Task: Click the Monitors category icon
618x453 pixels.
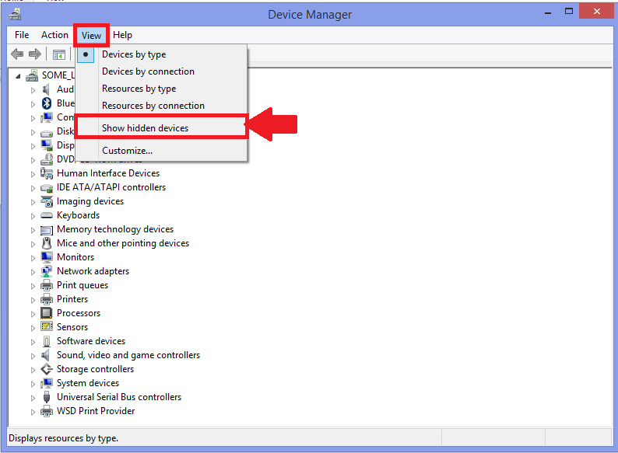Action: click(x=47, y=257)
